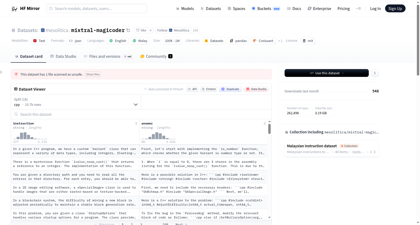
Task: Copy dataset name with the copy icon
Action: (x=128, y=30)
